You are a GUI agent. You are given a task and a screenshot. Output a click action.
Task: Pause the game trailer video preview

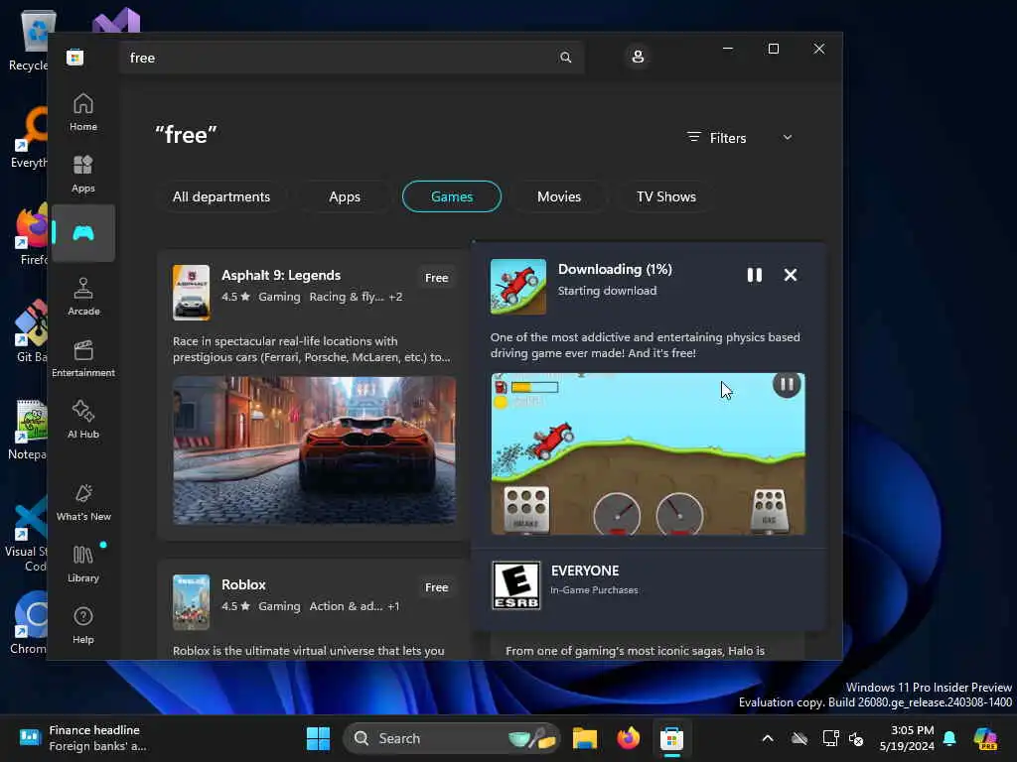pyautogui.click(x=787, y=384)
